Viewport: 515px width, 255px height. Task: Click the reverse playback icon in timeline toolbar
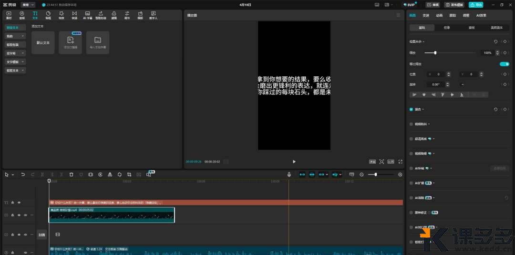(100, 174)
